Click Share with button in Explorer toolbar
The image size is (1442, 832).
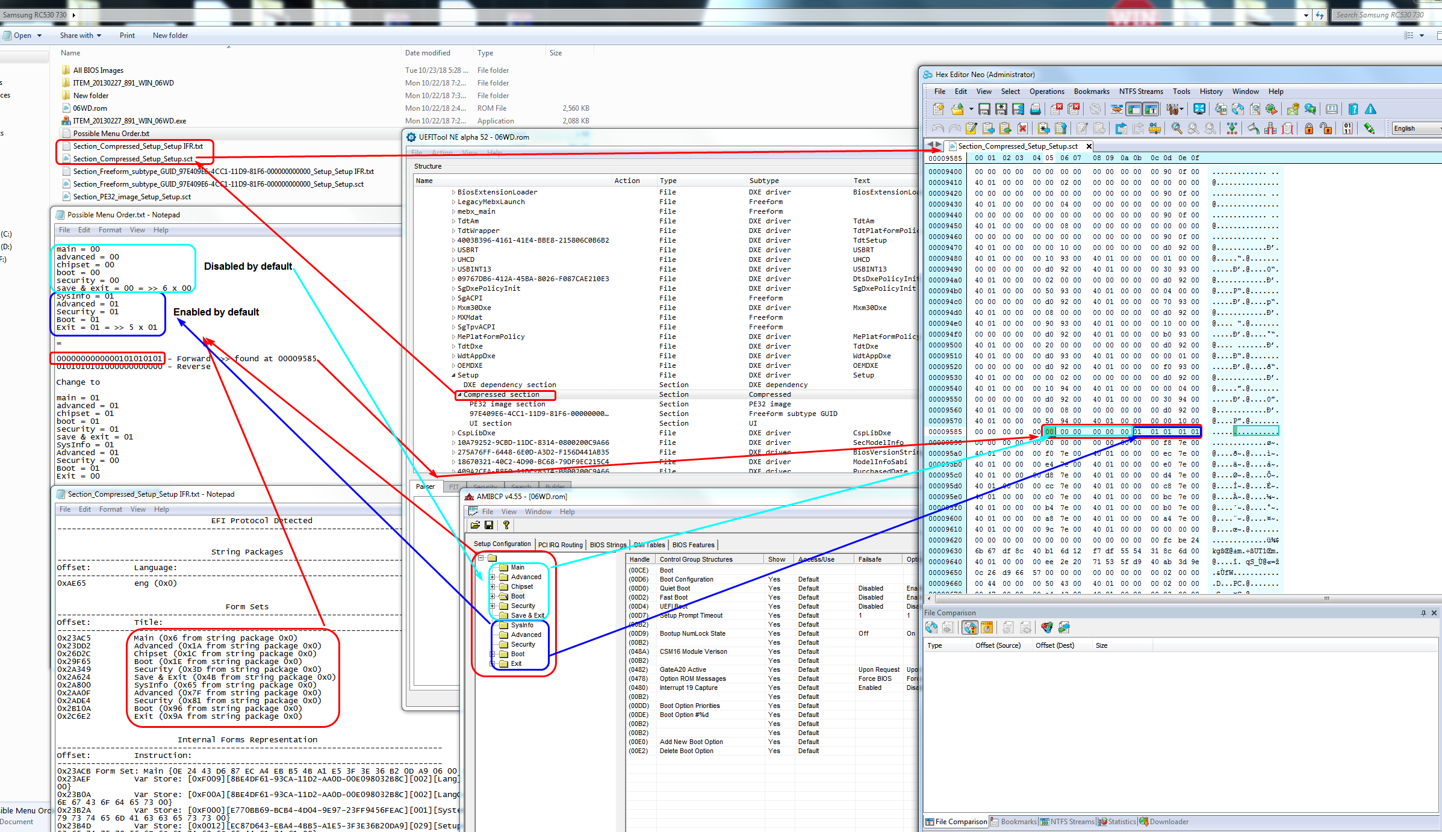[80, 36]
